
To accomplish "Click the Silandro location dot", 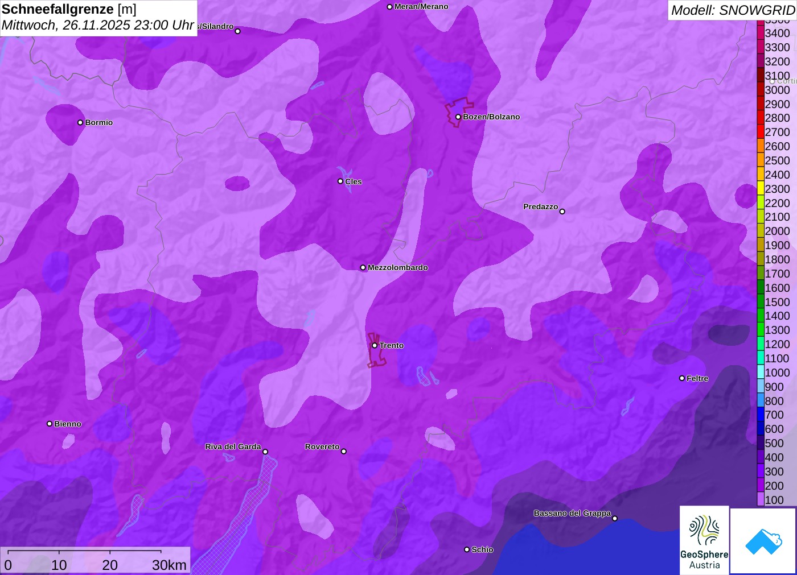I will tap(238, 31).
